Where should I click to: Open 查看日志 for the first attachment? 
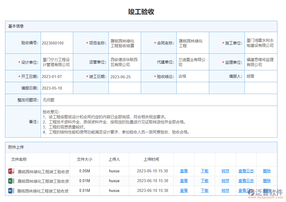246,171
